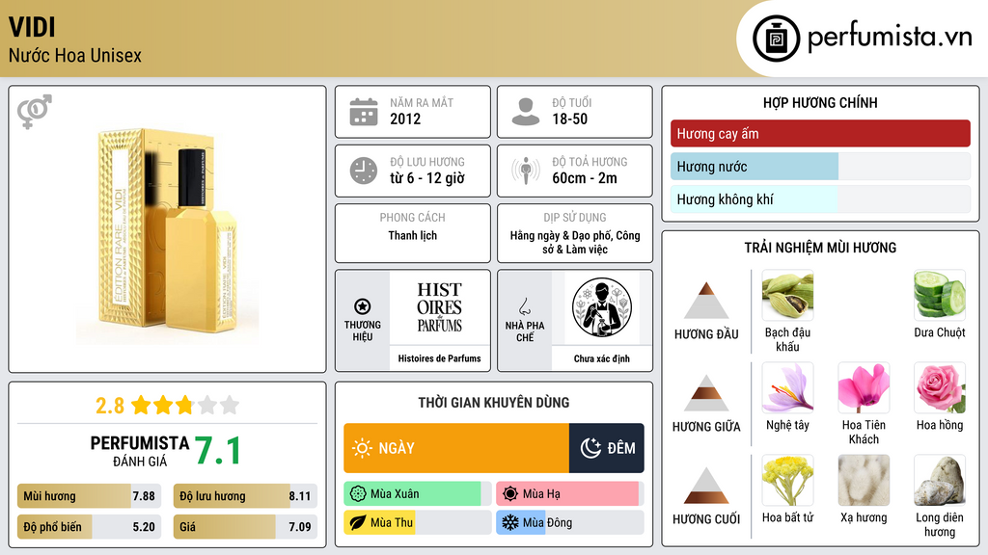The height and width of the screenshot is (555, 988).
Task: Click the Mùi hương 7.88 score bar
Action: 90,496
